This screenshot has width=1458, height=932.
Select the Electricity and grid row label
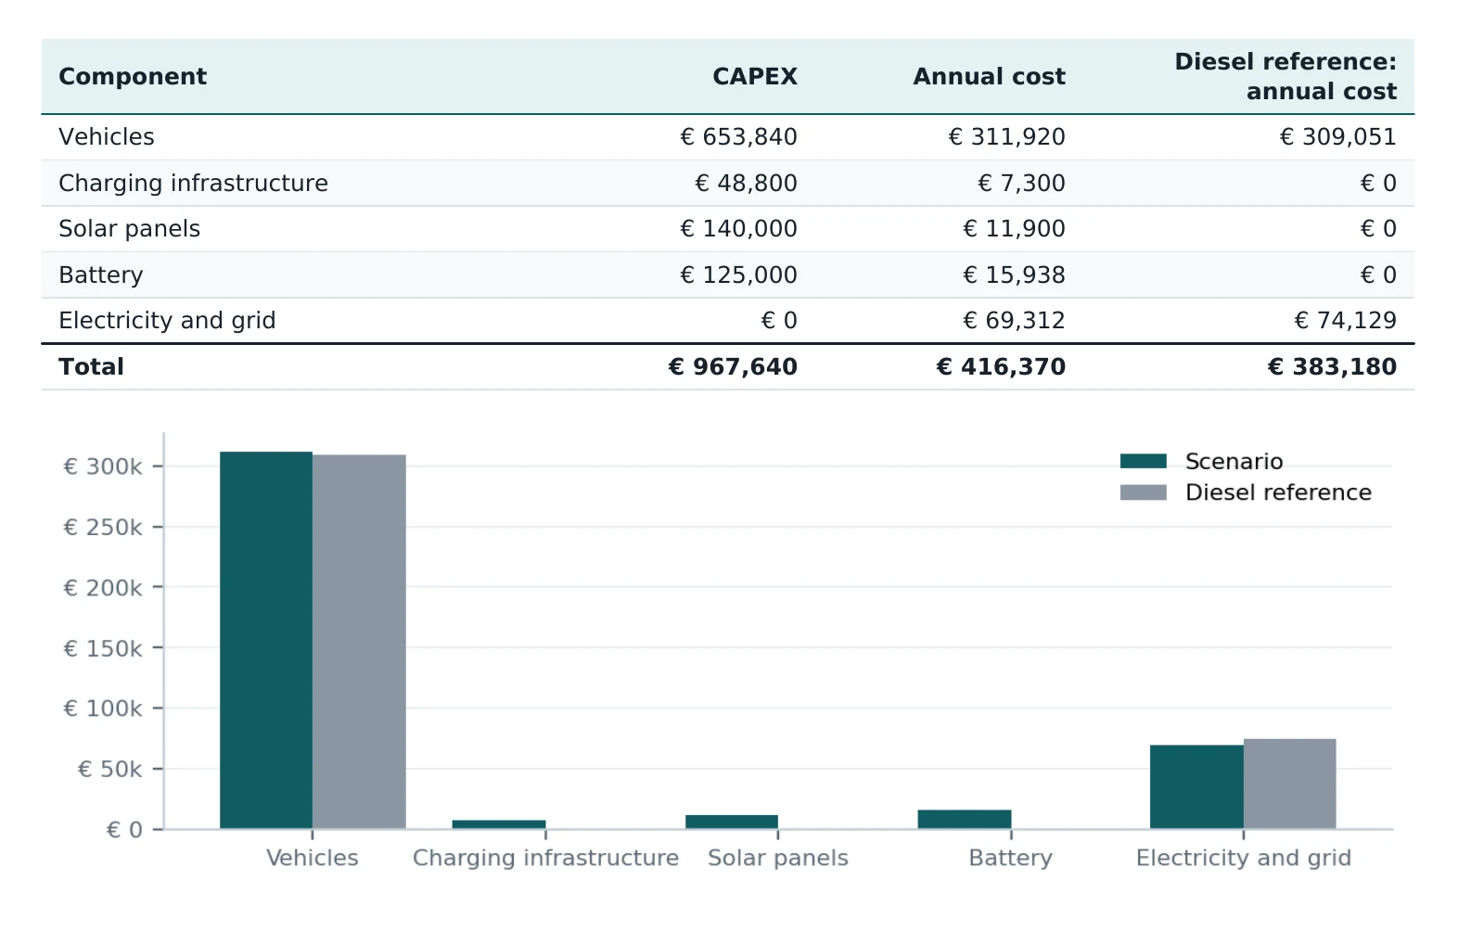click(x=167, y=320)
